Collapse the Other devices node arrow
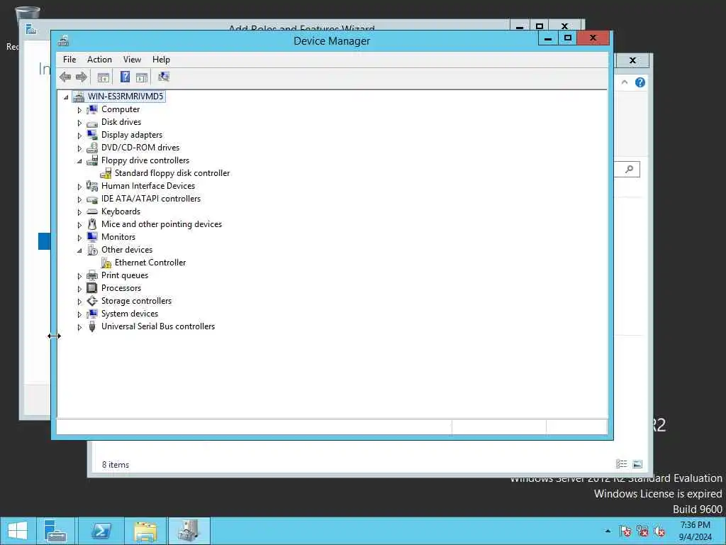The width and height of the screenshot is (726, 545). (79, 251)
